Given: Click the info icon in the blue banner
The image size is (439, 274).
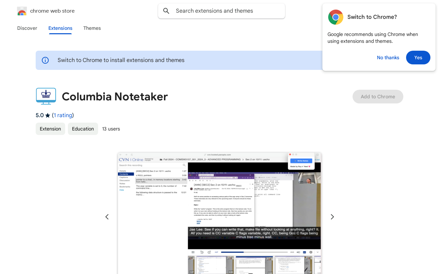Looking at the screenshot, I should coord(45,60).
